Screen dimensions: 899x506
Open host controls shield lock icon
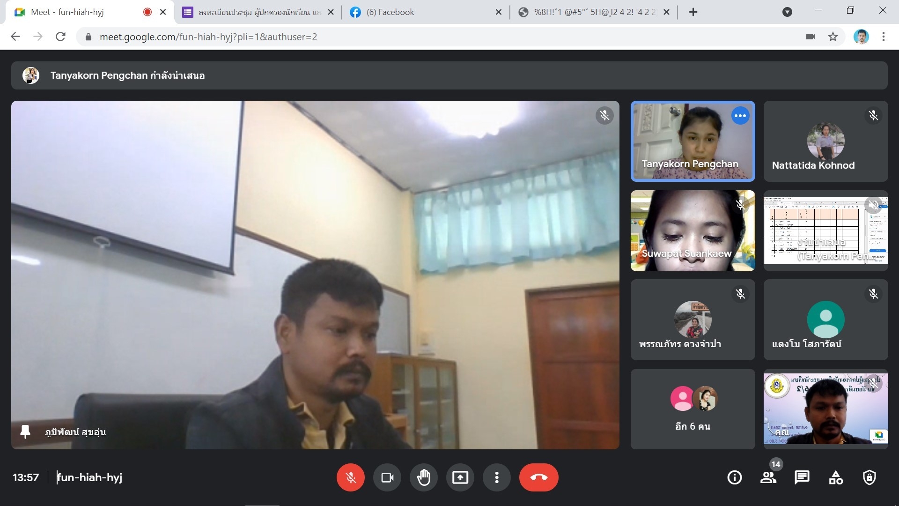(870, 477)
